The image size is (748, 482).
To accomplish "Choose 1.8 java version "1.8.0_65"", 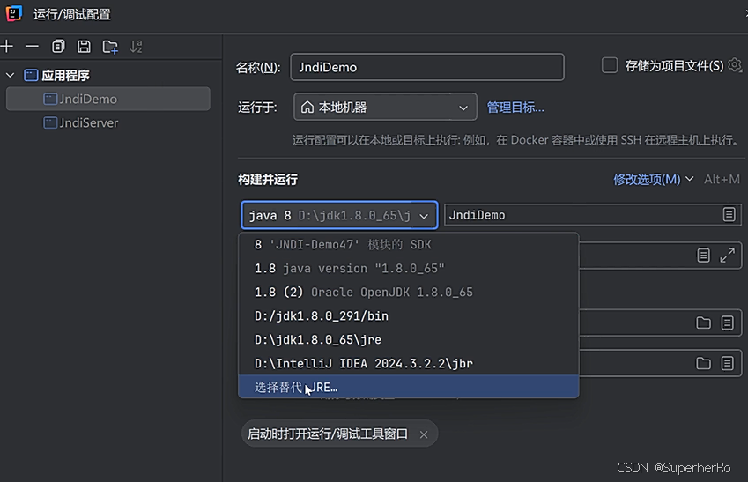I will 408,269.
